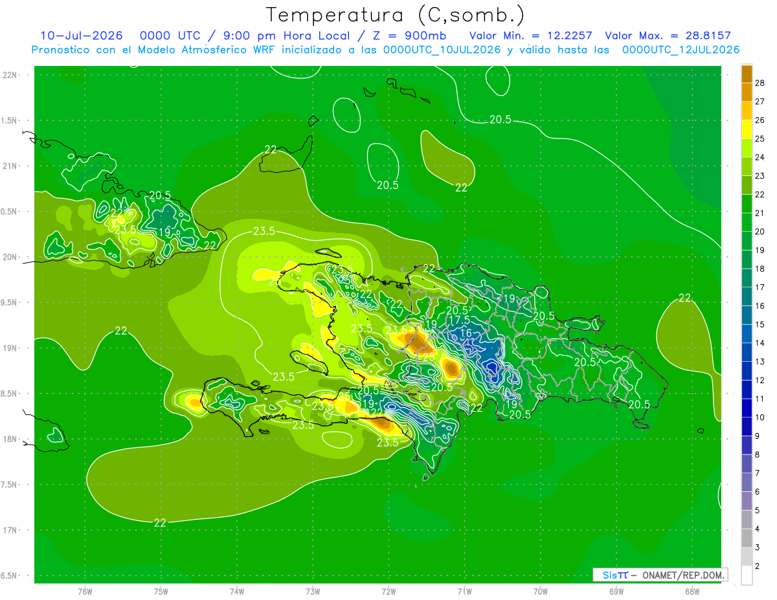Click the topmost brown-orange legend swatch

(x=747, y=74)
